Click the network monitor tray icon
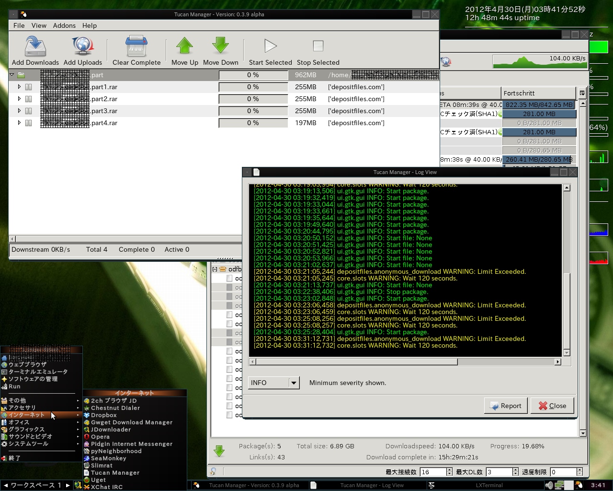The width and height of the screenshot is (613, 491). (x=558, y=485)
